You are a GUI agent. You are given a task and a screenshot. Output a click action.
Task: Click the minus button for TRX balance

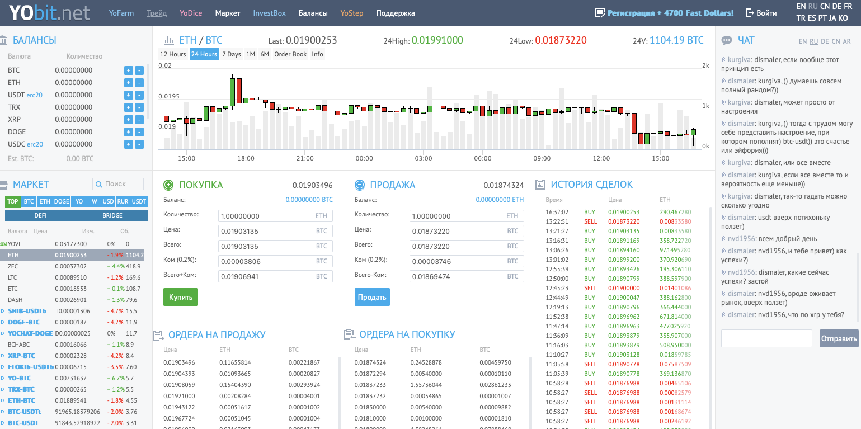click(x=139, y=107)
